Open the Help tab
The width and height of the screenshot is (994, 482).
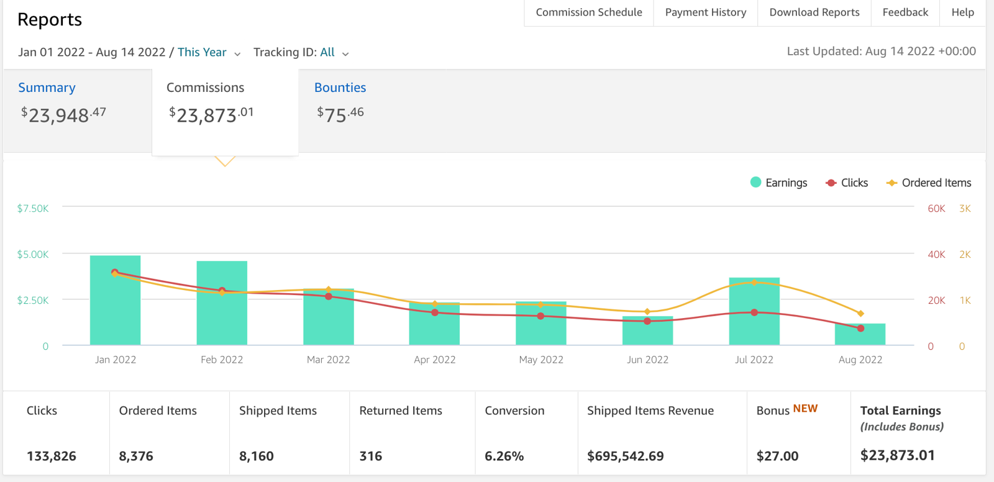pos(962,12)
